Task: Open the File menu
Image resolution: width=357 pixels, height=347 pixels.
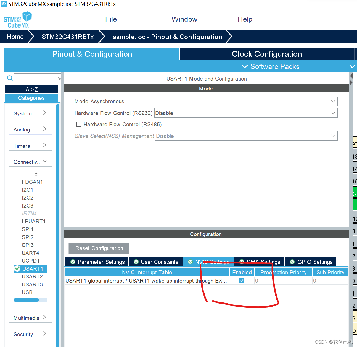Action: pyautogui.click(x=111, y=19)
